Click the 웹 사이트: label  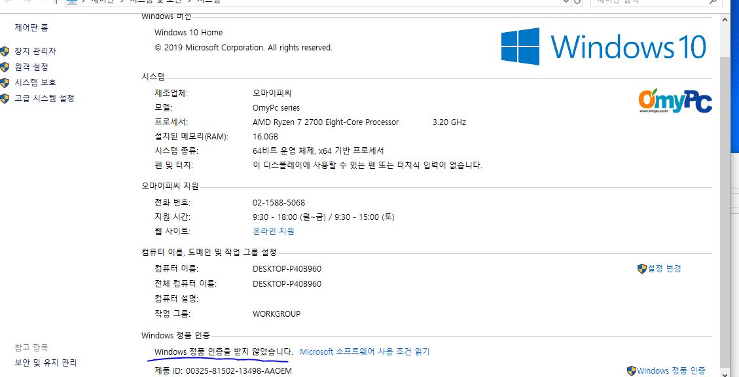pos(172,232)
